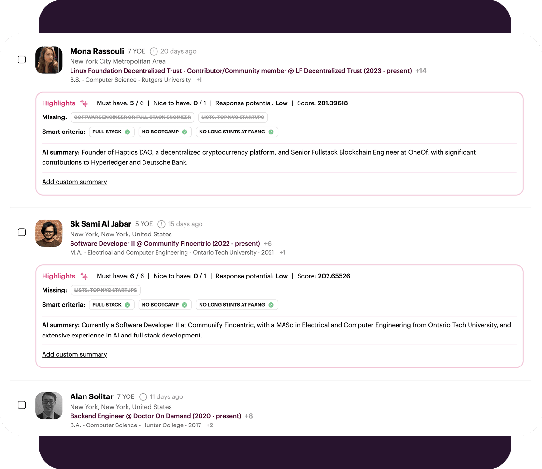Image resolution: width=542 pixels, height=469 pixels.
Task: Click green check on Mona's NO LONG STINTS AT FAANG
Action: click(271, 132)
